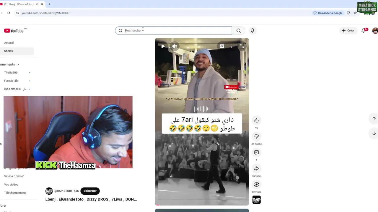Open the @RAP-STORY_436 channel link
The image size is (378, 212).
(x=66, y=191)
